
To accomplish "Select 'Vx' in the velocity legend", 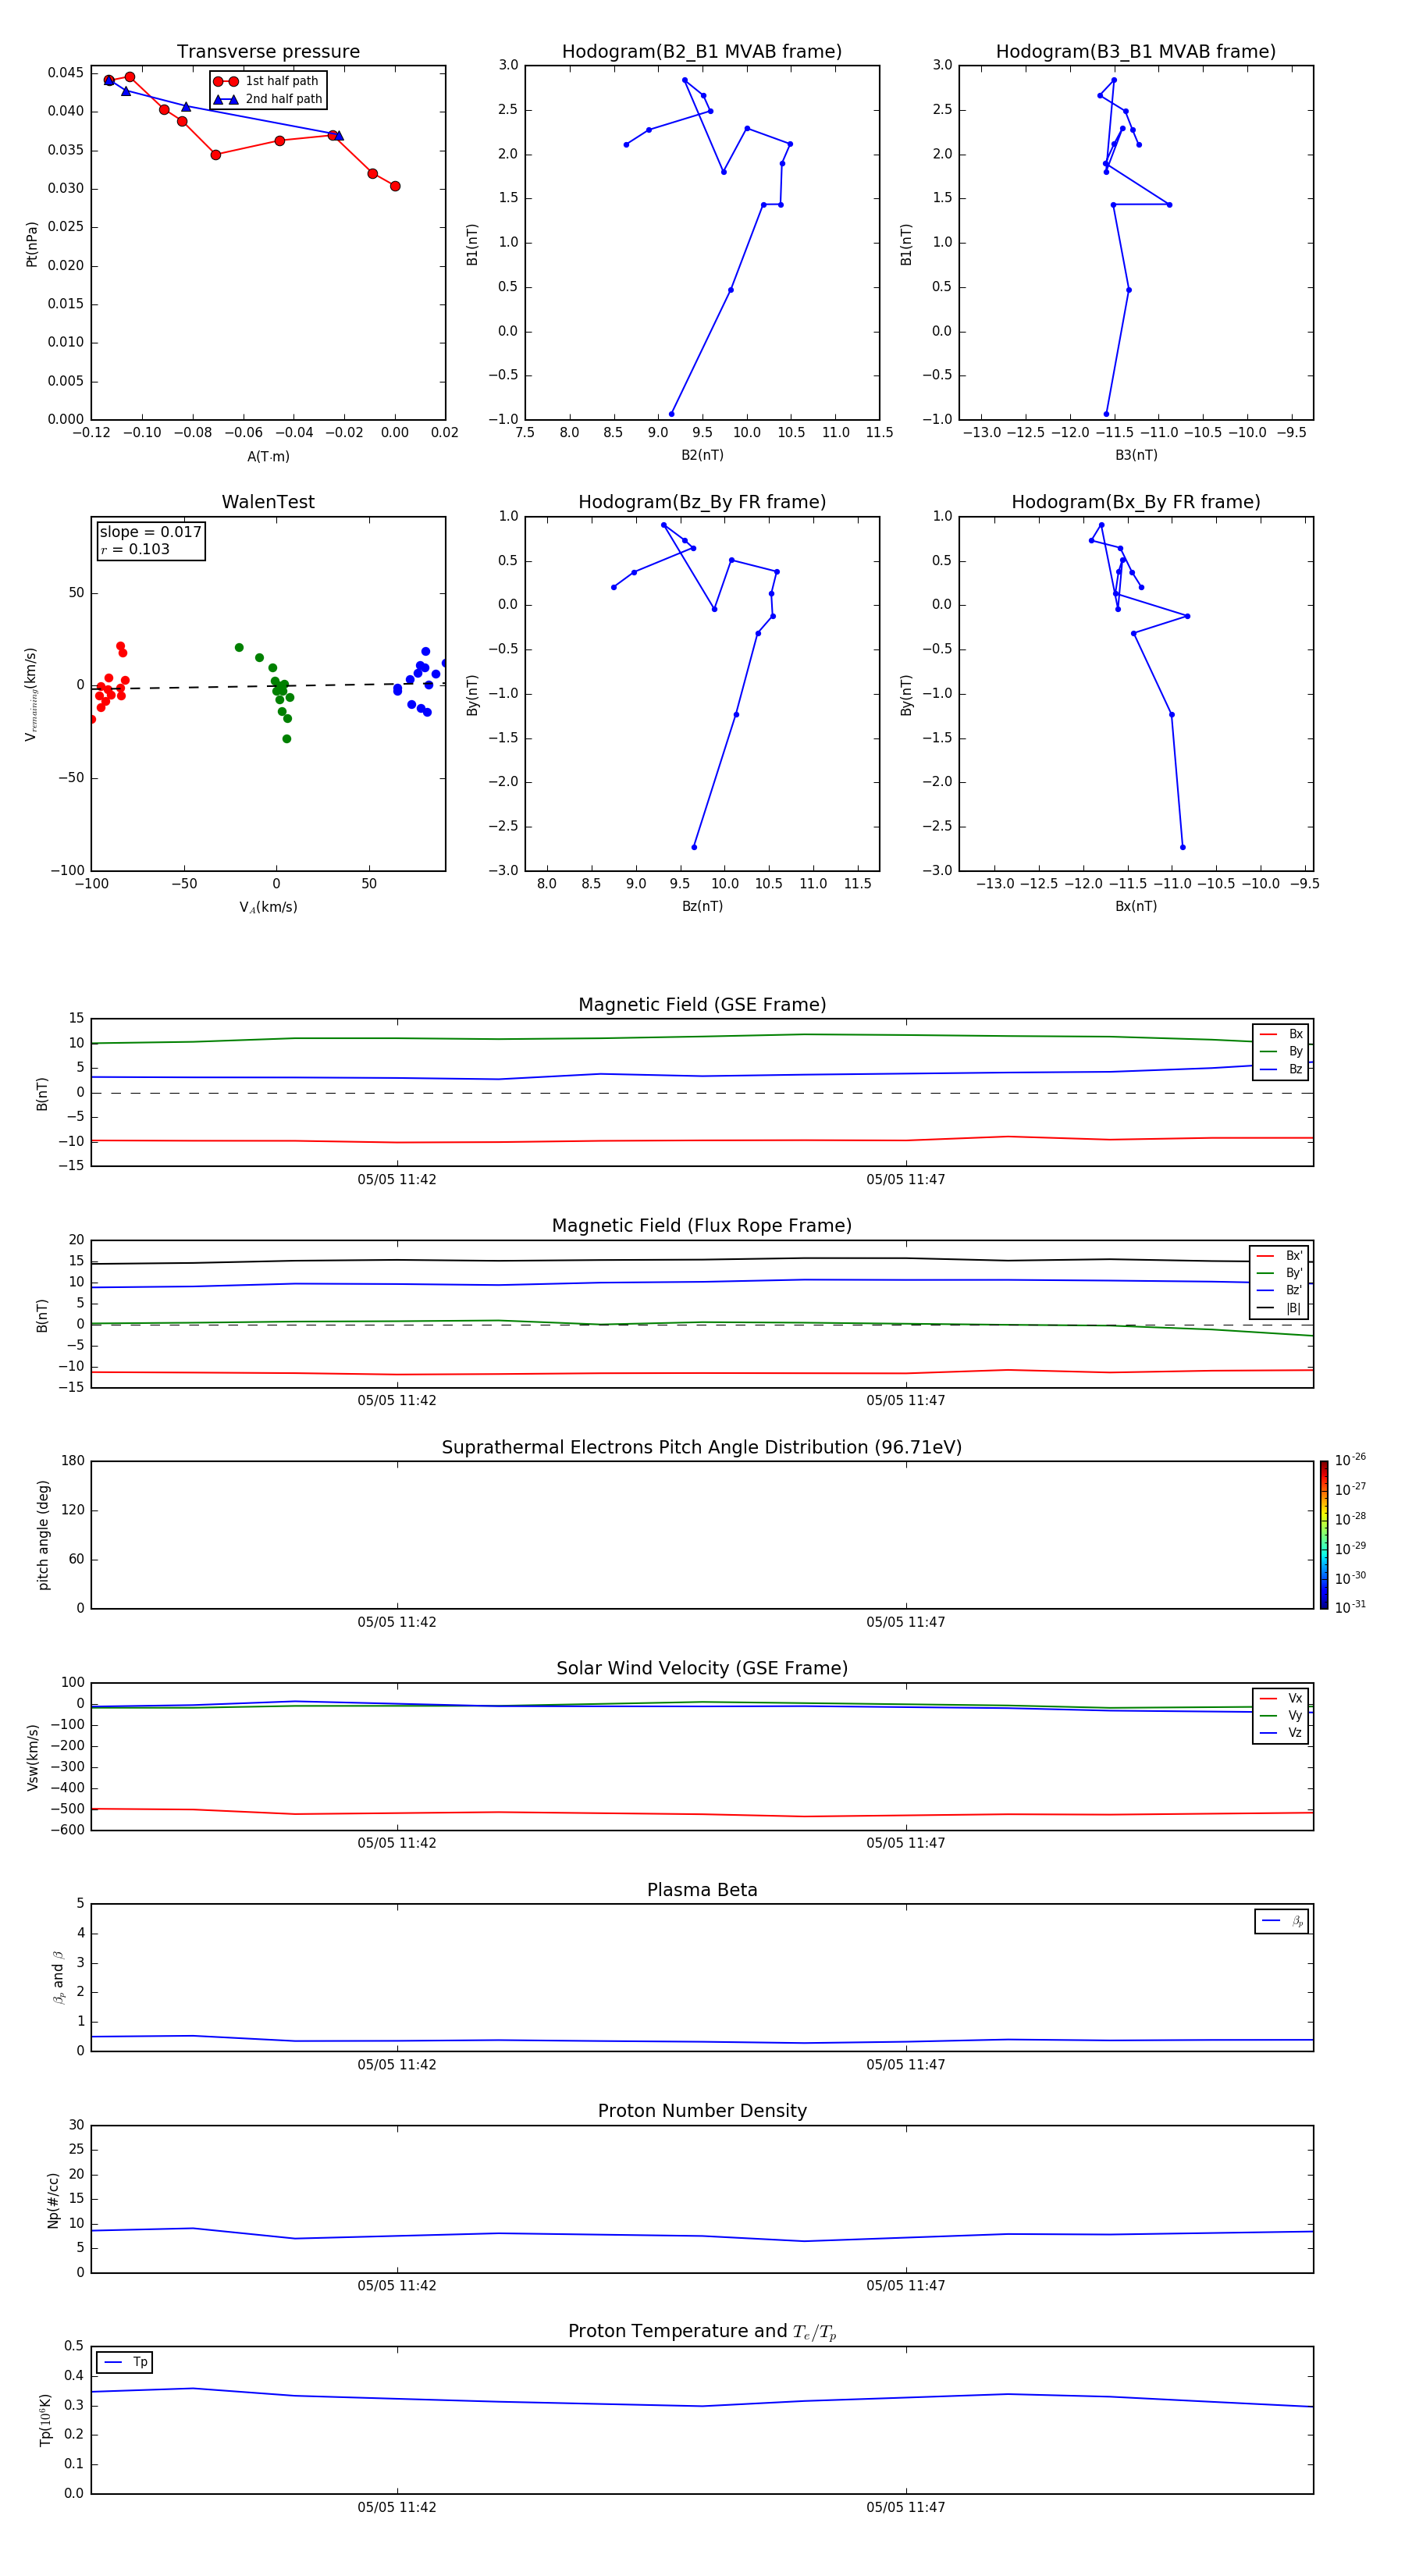I will coord(1282,1698).
